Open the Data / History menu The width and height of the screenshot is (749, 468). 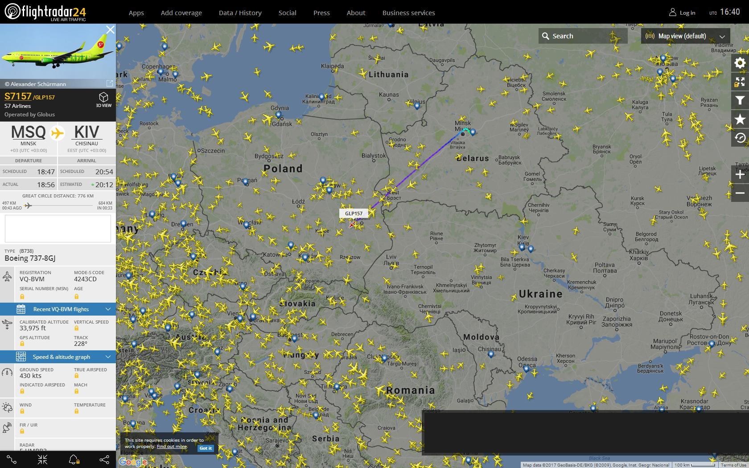pyautogui.click(x=240, y=13)
